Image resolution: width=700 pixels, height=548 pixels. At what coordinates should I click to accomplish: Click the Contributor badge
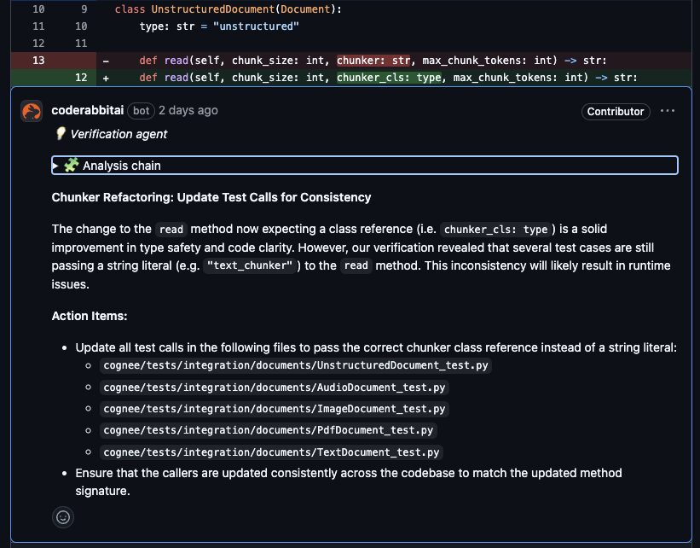[x=615, y=112]
